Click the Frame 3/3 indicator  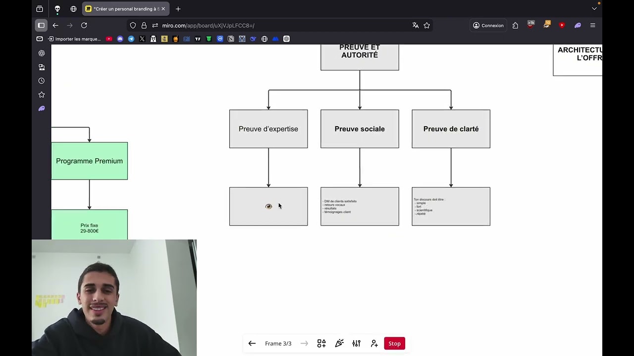point(278,344)
